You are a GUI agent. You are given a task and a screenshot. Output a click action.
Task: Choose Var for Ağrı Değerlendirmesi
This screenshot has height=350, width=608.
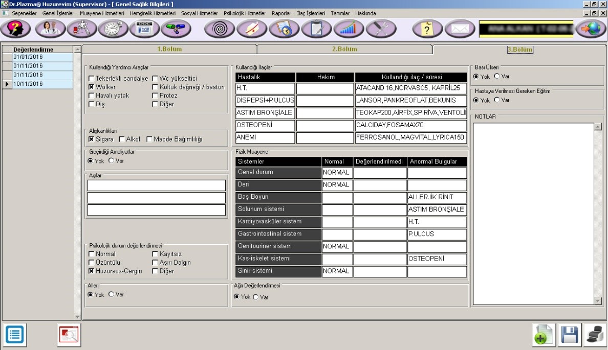(256, 297)
